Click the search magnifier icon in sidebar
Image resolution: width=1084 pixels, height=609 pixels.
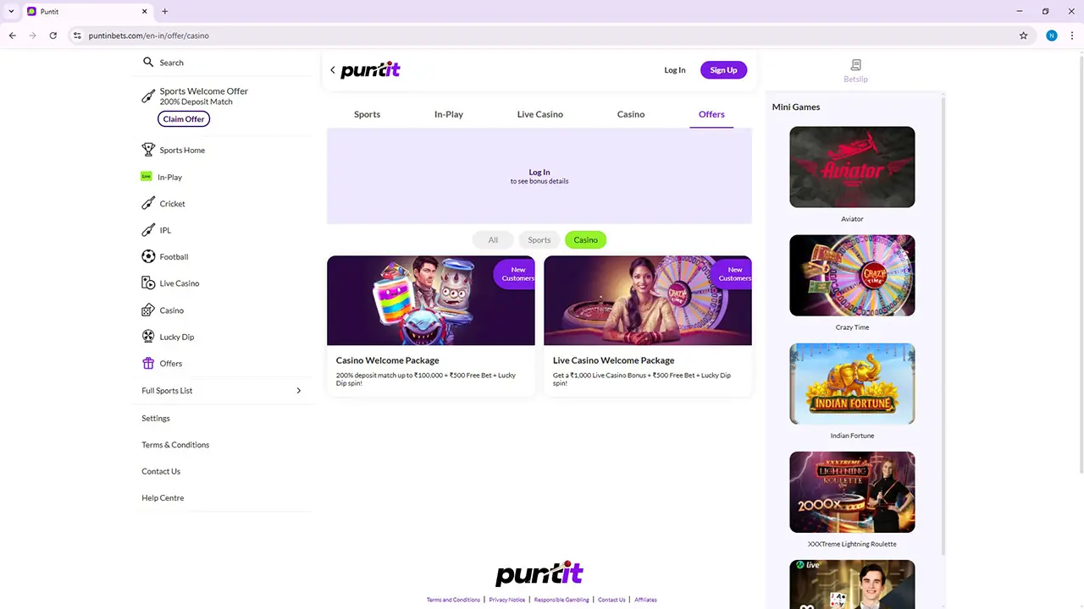148,62
